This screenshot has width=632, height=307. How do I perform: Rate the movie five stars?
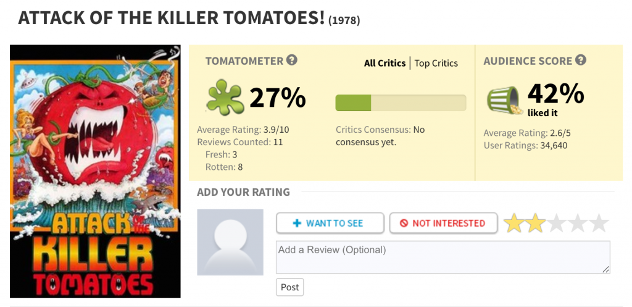pos(599,223)
